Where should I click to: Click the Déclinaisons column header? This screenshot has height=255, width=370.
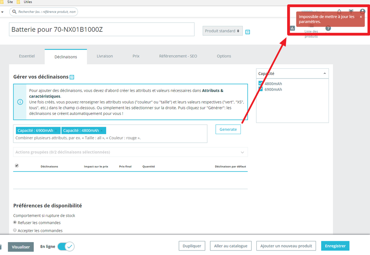tap(49, 166)
